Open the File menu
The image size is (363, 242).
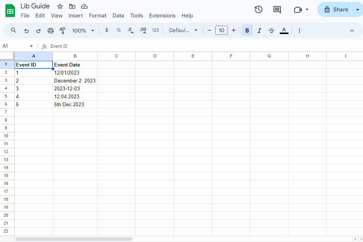[x=25, y=16]
